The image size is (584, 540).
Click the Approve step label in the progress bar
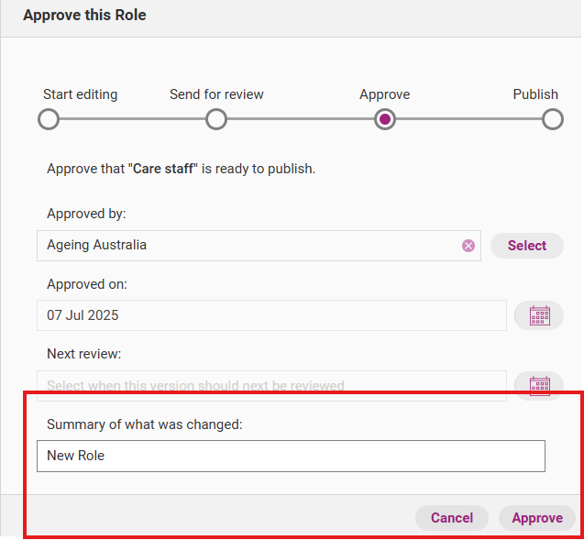coord(384,94)
